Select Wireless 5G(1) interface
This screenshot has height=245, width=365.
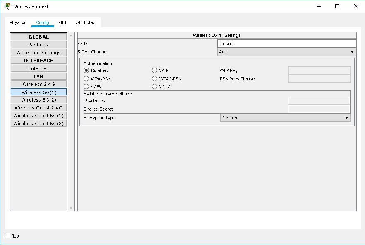tap(38, 92)
